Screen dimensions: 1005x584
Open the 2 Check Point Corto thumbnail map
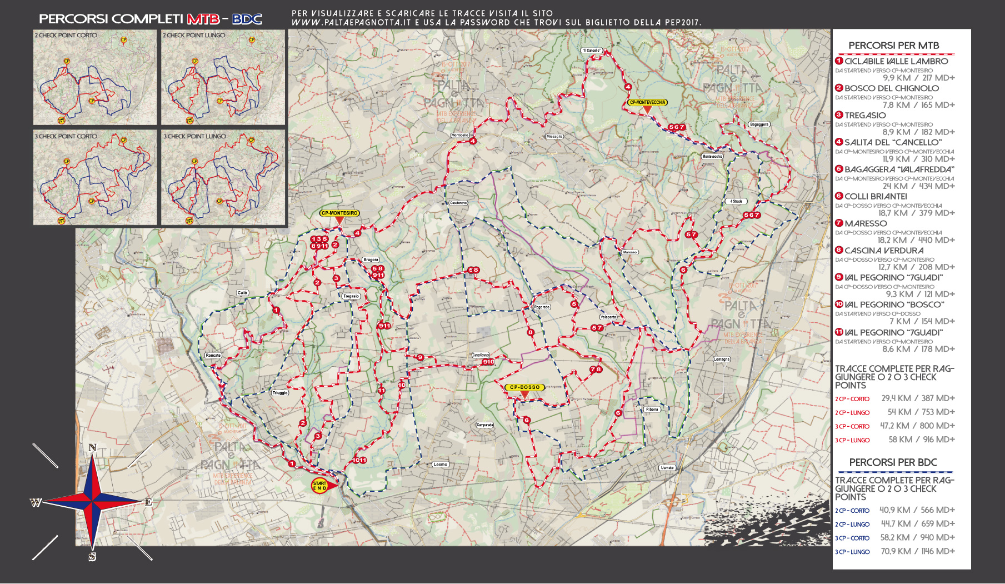click(95, 77)
